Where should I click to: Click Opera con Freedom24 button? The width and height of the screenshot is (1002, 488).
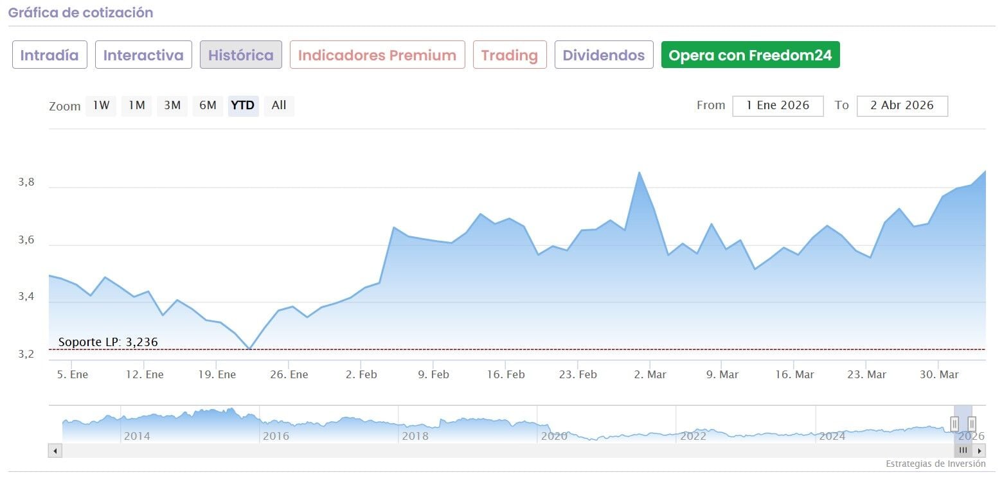pos(750,55)
